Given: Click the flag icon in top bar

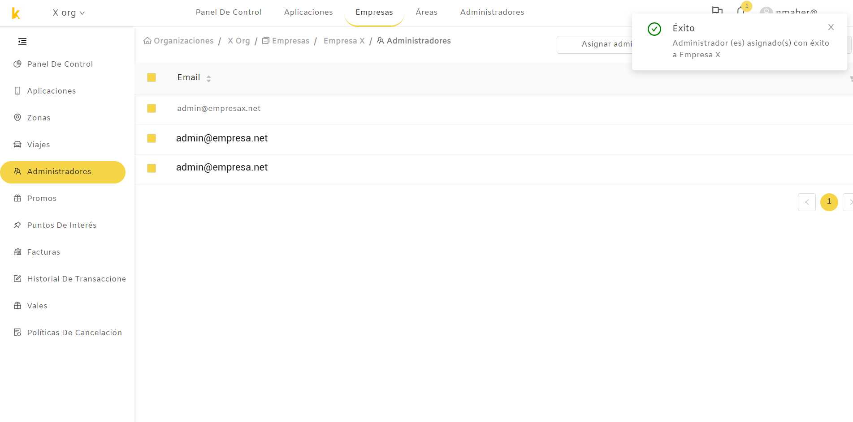Looking at the screenshot, I should (x=717, y=11).
